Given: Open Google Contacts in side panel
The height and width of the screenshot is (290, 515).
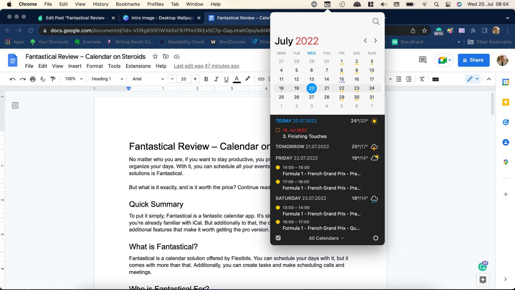Looking at the screenshot, I should (506, 142).
